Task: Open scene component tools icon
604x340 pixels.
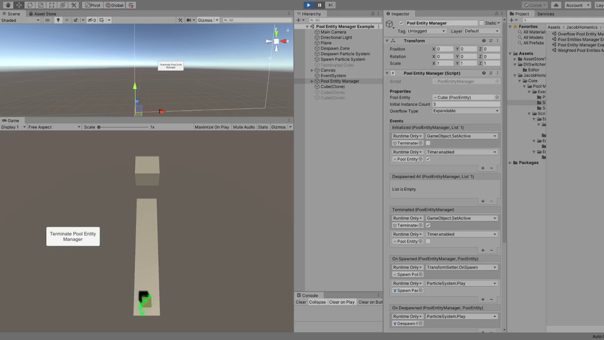Action: point(180,20)
